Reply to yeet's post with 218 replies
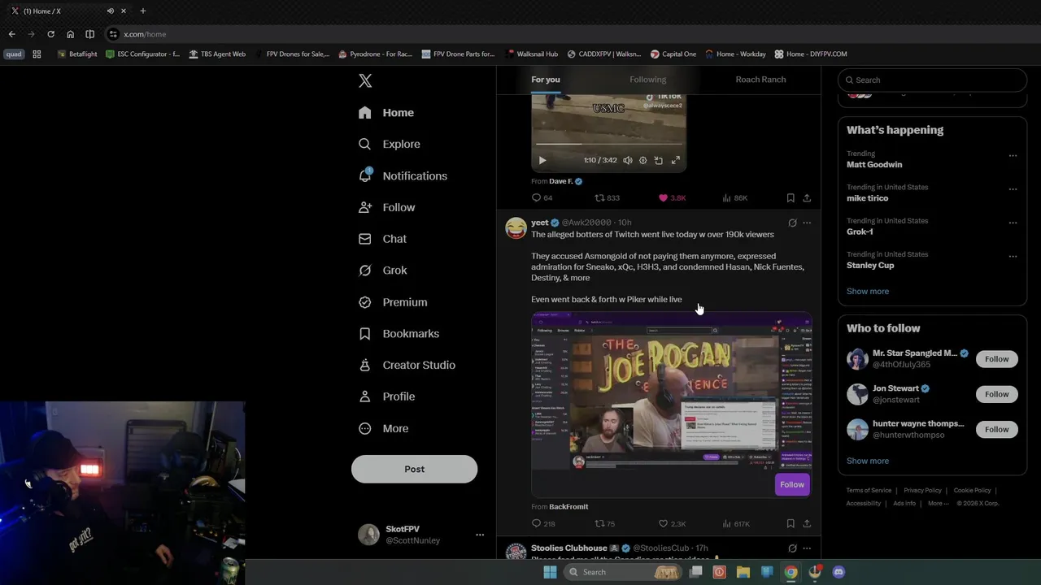 click(542, 524)
